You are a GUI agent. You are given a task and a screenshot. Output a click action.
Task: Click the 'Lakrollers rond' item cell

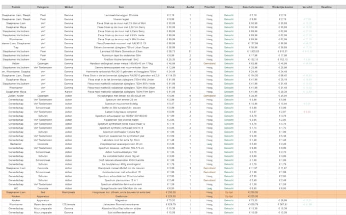pos(121,140)
